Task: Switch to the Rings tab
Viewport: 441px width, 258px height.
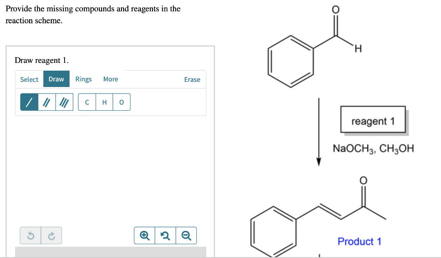Action: pyautogui.click(x=83, y=79)
